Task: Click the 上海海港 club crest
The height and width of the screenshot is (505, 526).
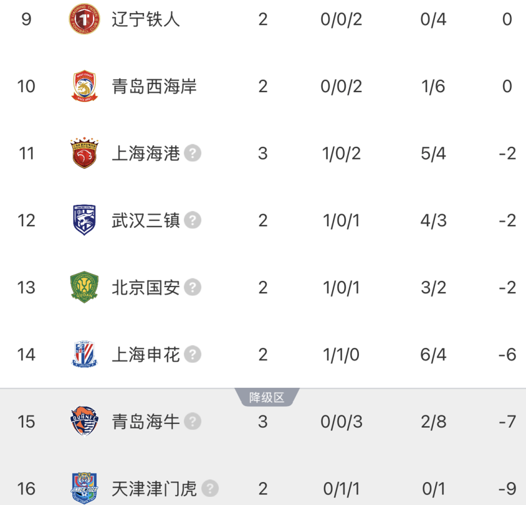Action: [83, 153]
